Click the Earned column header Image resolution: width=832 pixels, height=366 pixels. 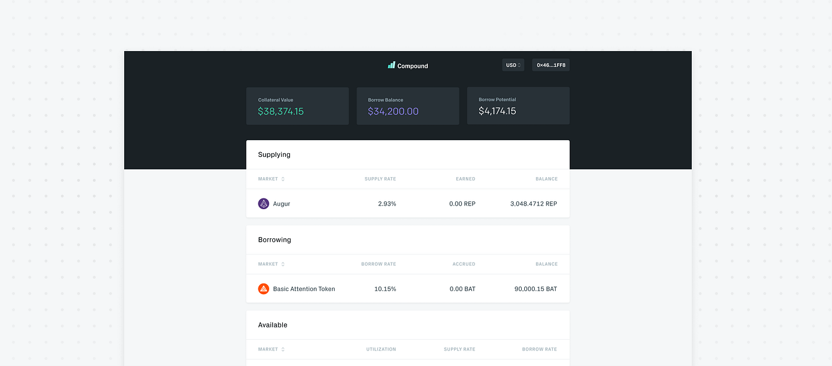coord(465,179)
